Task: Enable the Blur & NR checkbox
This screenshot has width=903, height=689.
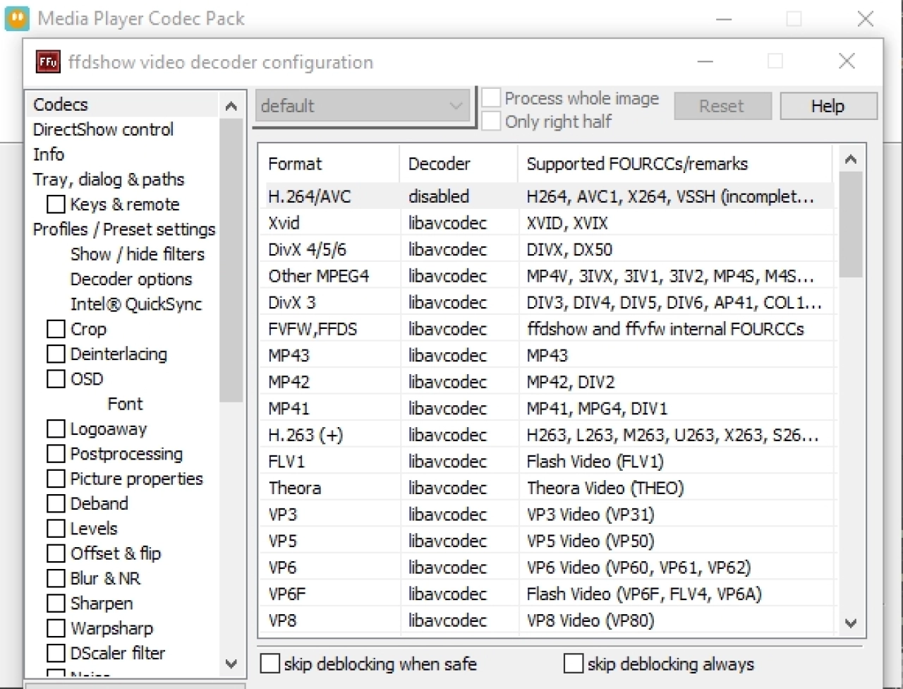Action: click(x=56, y=578)
